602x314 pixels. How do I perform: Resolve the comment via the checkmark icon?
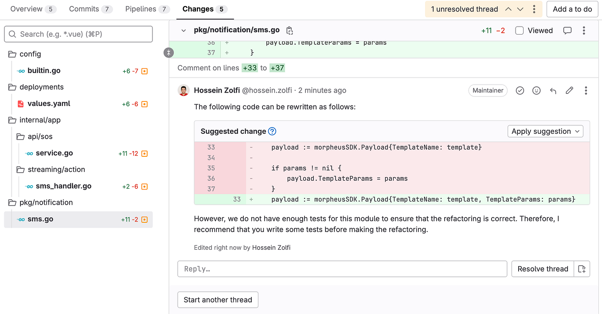pyautogui.click(x=520, y=90)
